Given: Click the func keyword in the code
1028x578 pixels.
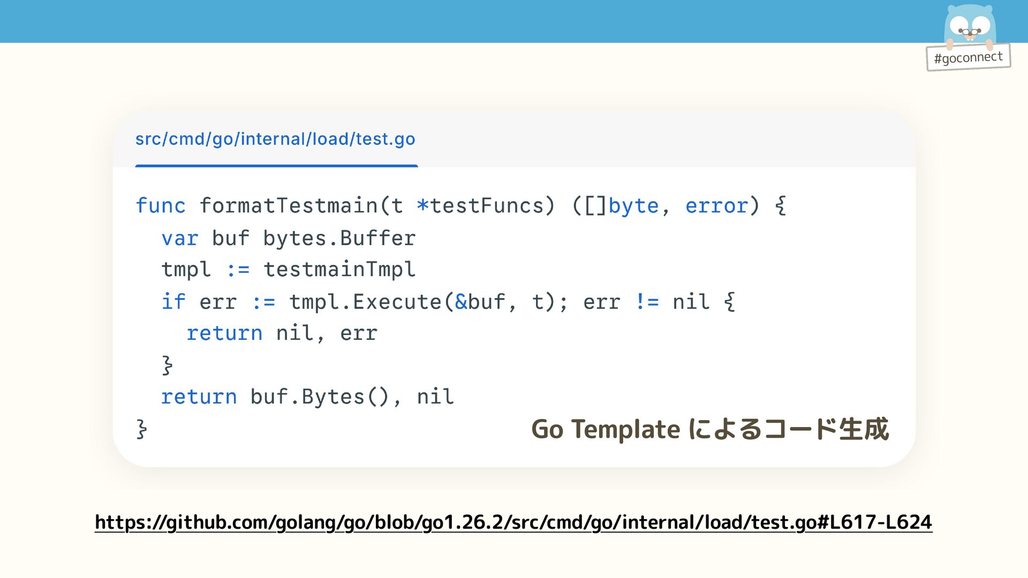Looking at the screenshot, I should (x=160, y=206).
